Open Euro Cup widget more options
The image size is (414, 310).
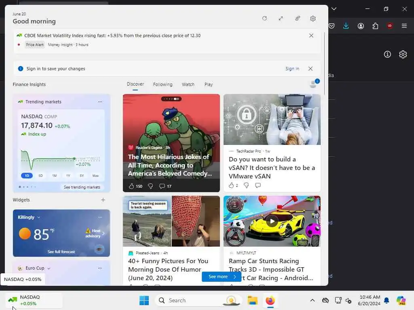[x=100, y=268]
